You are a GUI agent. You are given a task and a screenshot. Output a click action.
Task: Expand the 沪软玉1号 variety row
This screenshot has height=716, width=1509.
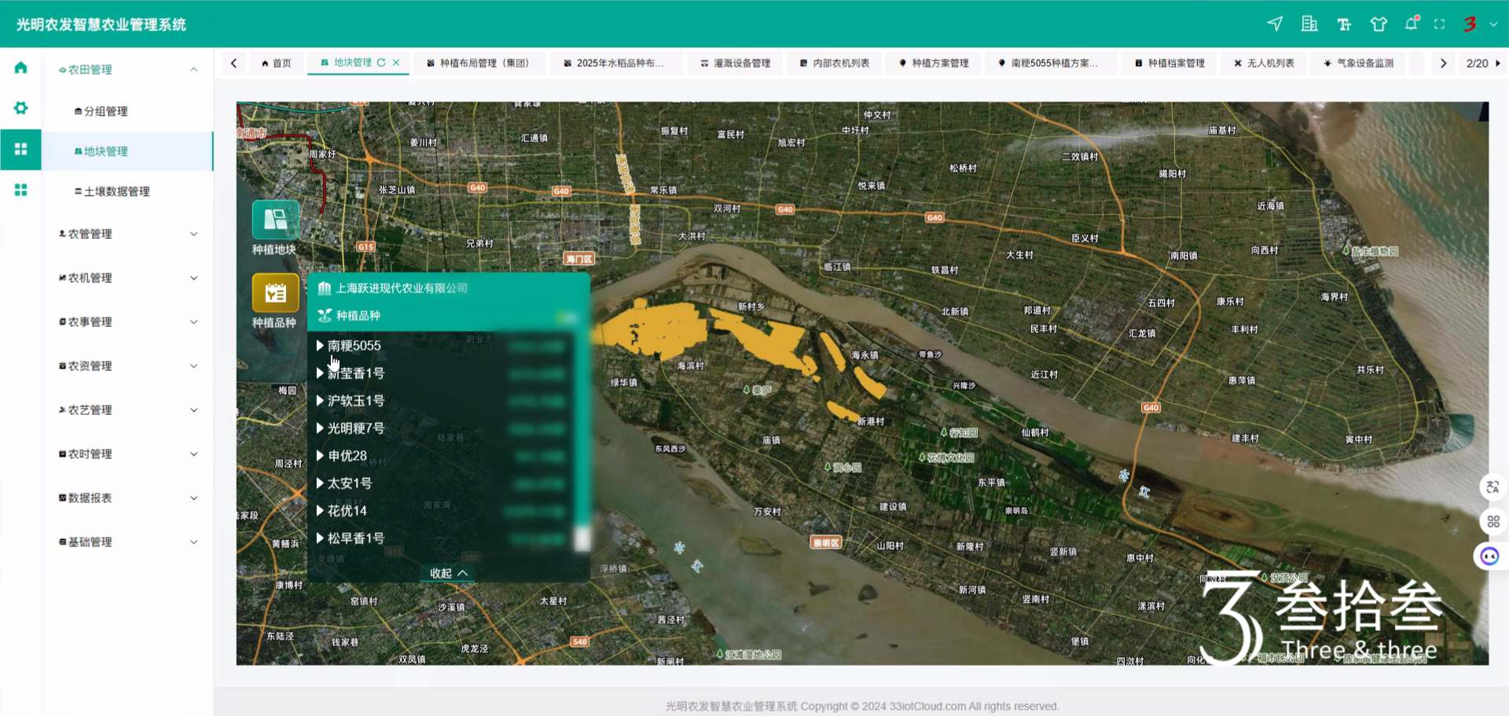pyautogui.click(x=320, y=400)
